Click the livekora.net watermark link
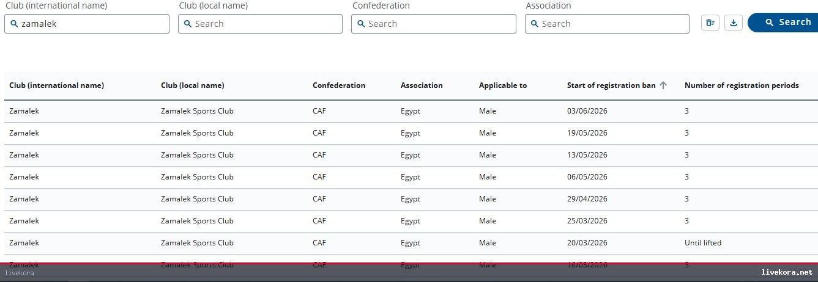This screenshot has height=282, width=818. pos(787,272)
